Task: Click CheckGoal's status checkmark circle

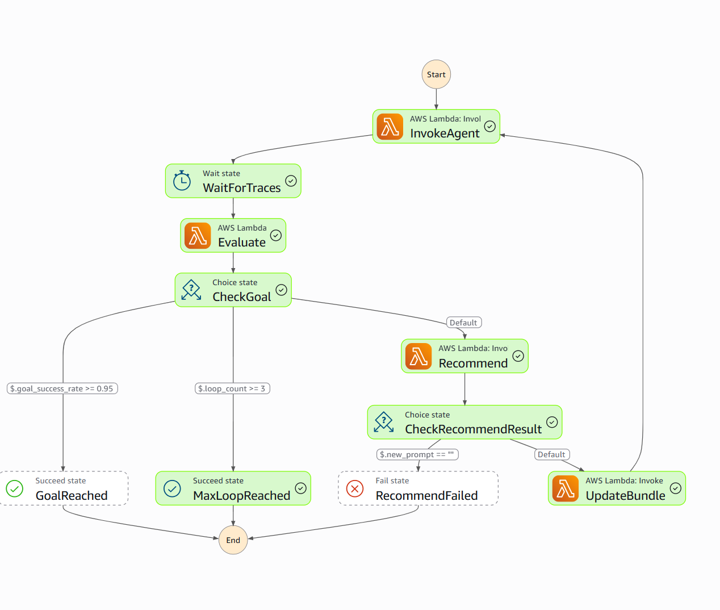Action: 281,290
